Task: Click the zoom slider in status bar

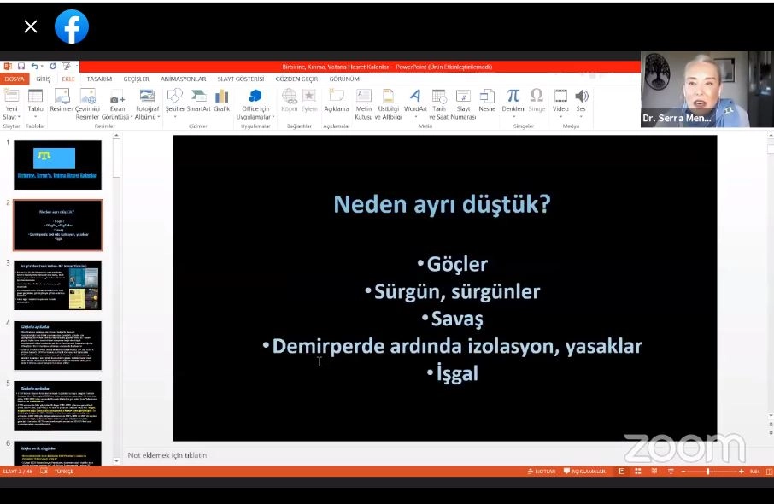Action: 708,472
